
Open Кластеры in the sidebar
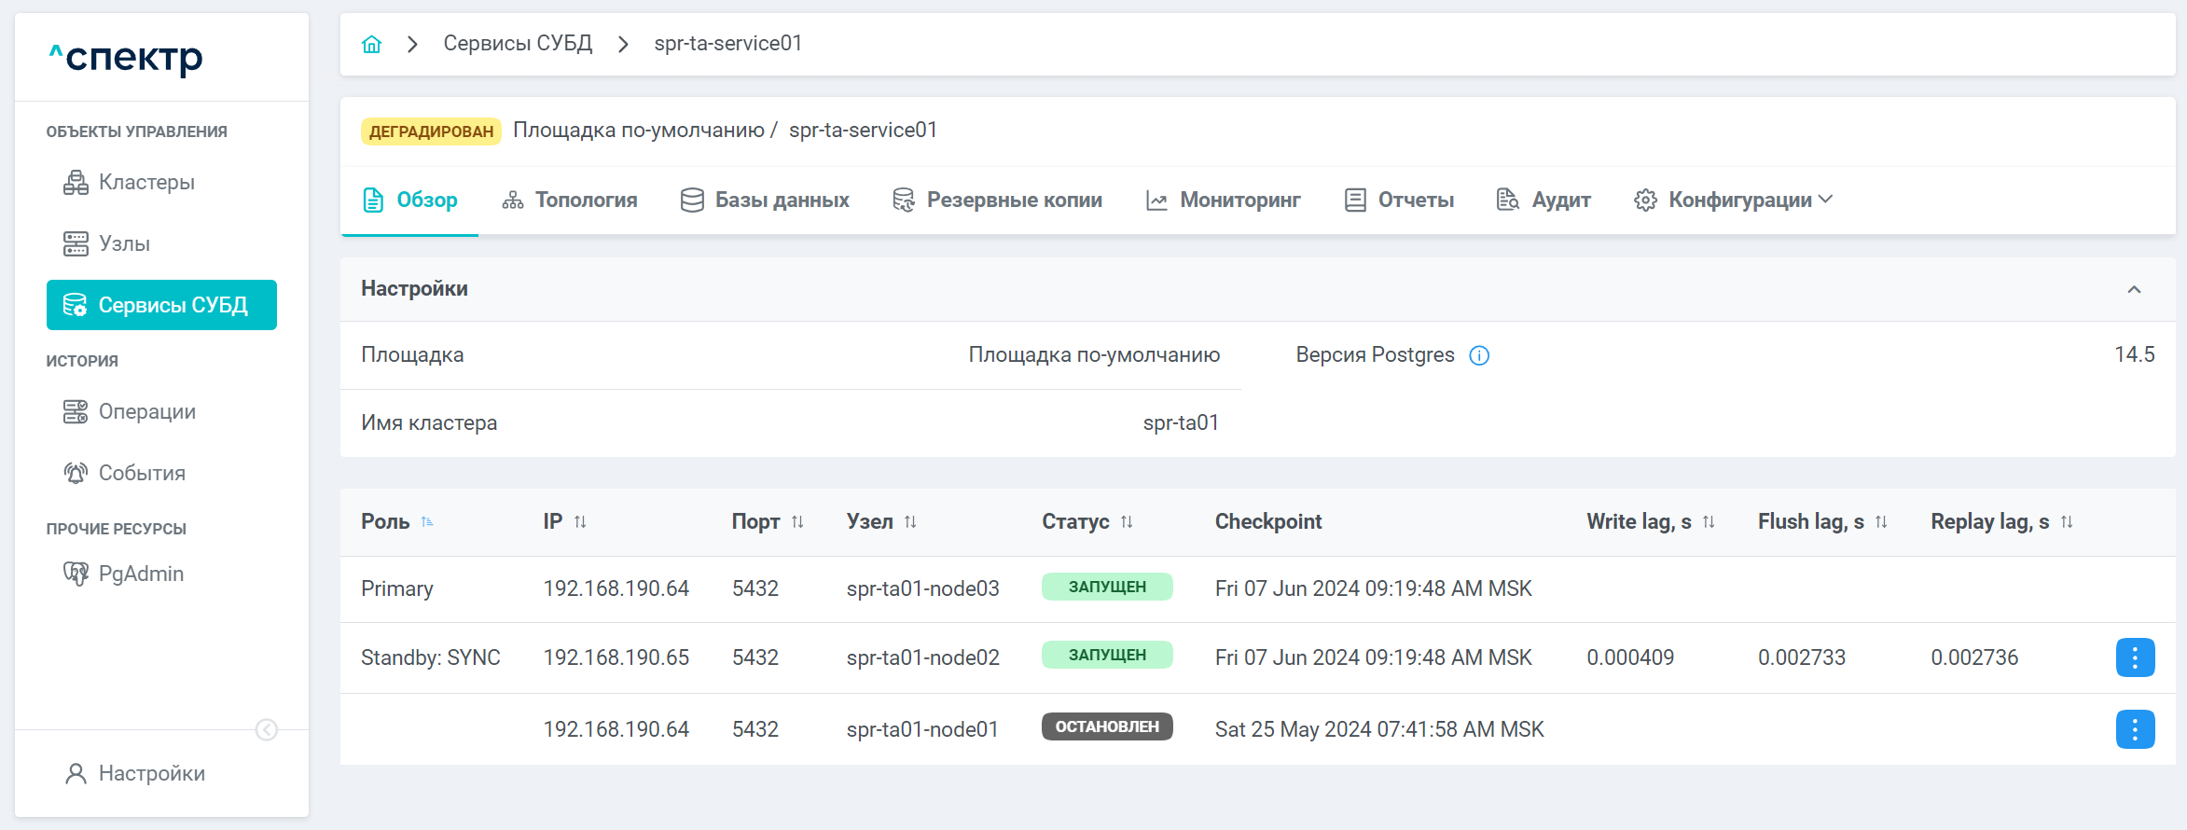146,183
